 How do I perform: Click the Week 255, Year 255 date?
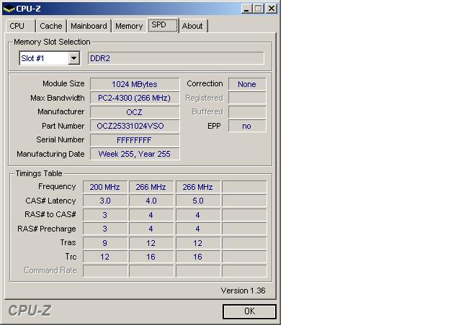[135, 154]
